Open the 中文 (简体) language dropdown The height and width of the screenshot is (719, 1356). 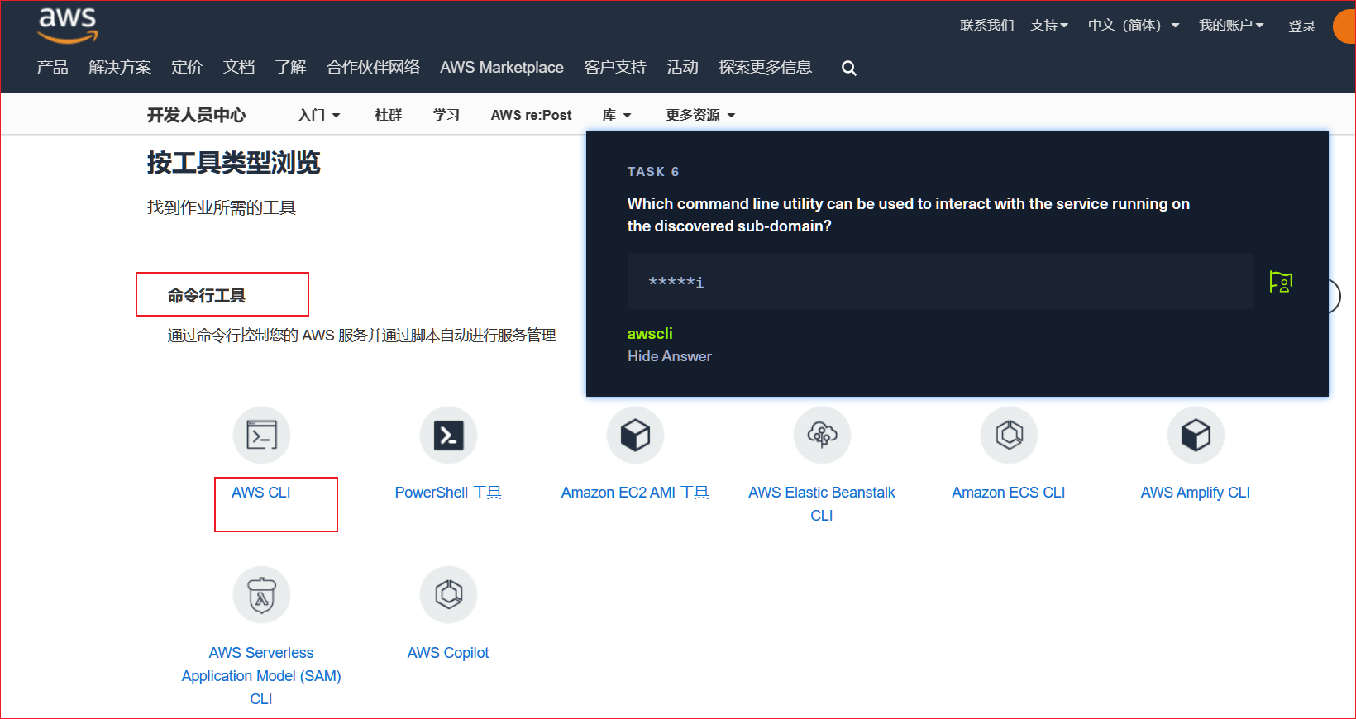pyautogui.click(x=1133, y=26)
